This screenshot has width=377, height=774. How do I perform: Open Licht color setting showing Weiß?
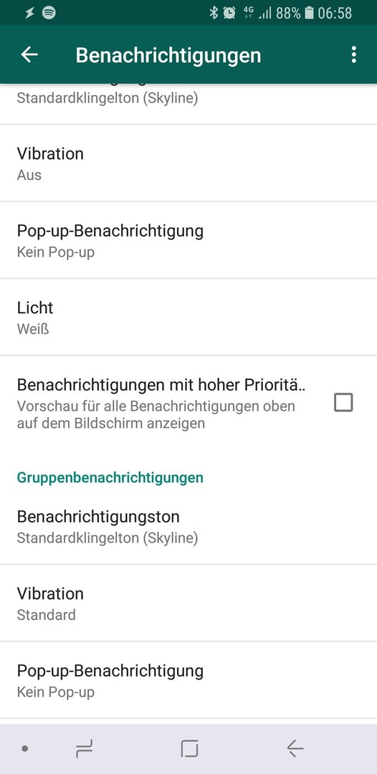pyautogui.click(x=188, y=317)
